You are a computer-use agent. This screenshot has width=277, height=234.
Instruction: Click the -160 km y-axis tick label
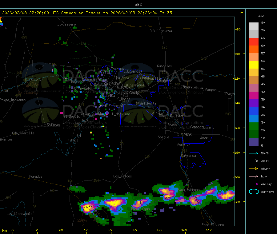click(236, 128)
